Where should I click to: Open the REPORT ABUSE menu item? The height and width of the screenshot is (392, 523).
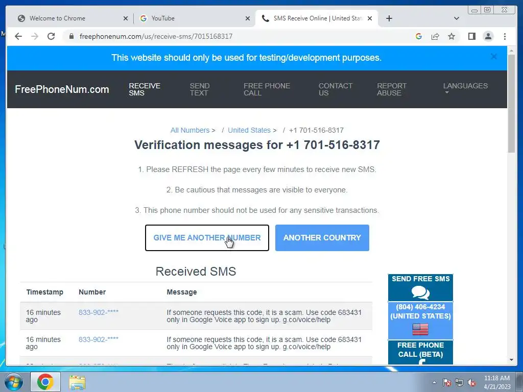coord(392,89)
